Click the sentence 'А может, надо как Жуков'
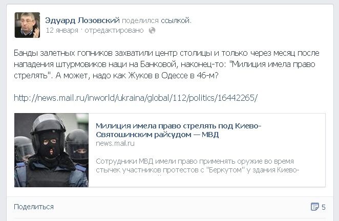The width and height of the screenshot is (339, 221). tap(137, 75)
